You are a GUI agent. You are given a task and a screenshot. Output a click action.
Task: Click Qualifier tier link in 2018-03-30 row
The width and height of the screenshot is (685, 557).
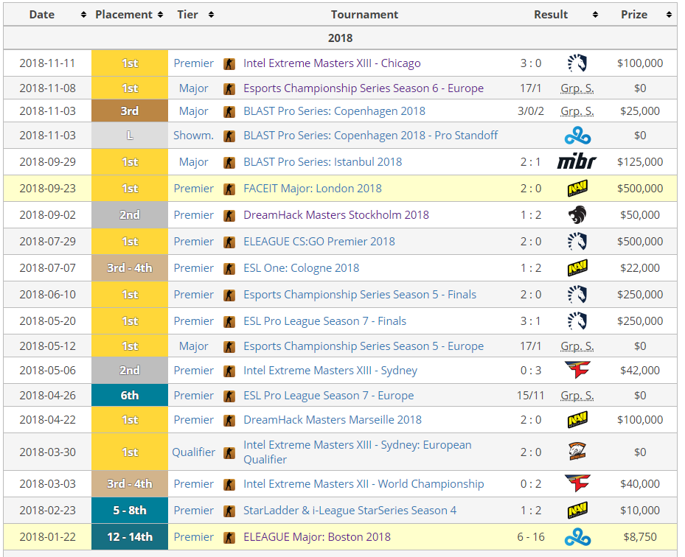[193, 452]
